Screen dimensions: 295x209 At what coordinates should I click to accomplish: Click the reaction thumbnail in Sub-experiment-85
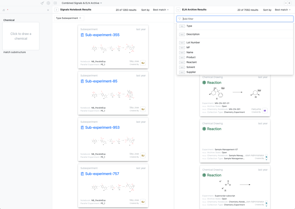coord(113,94)
